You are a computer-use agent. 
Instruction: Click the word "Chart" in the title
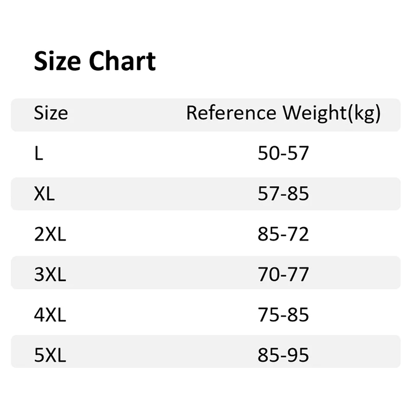(x=122, y=62)
